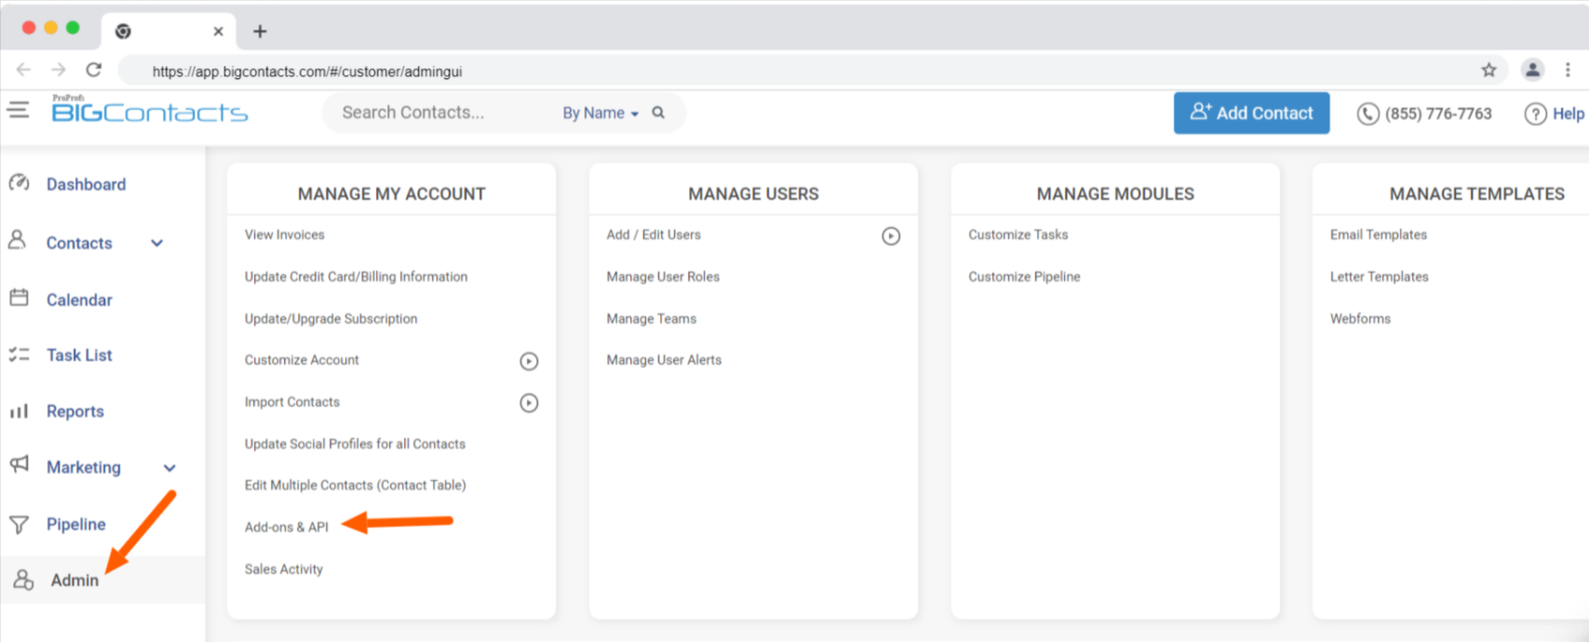Go to Task List
Image resolution: width=1589 pixels, height=642 pixels.
79,355
